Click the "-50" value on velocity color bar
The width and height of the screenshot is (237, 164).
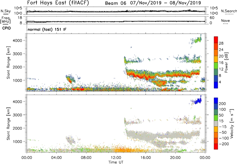tap(222, 132)
